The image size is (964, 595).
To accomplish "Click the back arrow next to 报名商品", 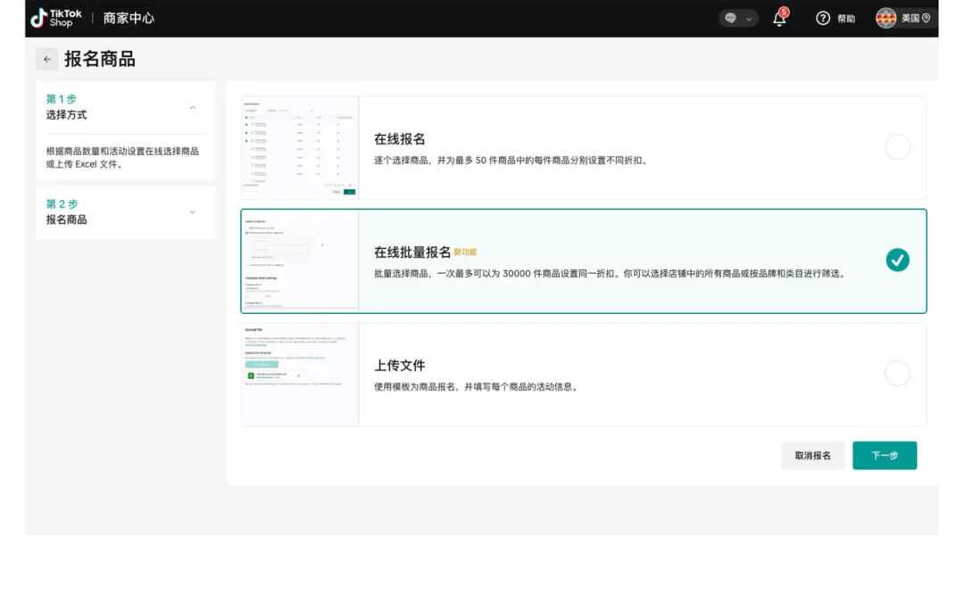I will pos(46,58).
